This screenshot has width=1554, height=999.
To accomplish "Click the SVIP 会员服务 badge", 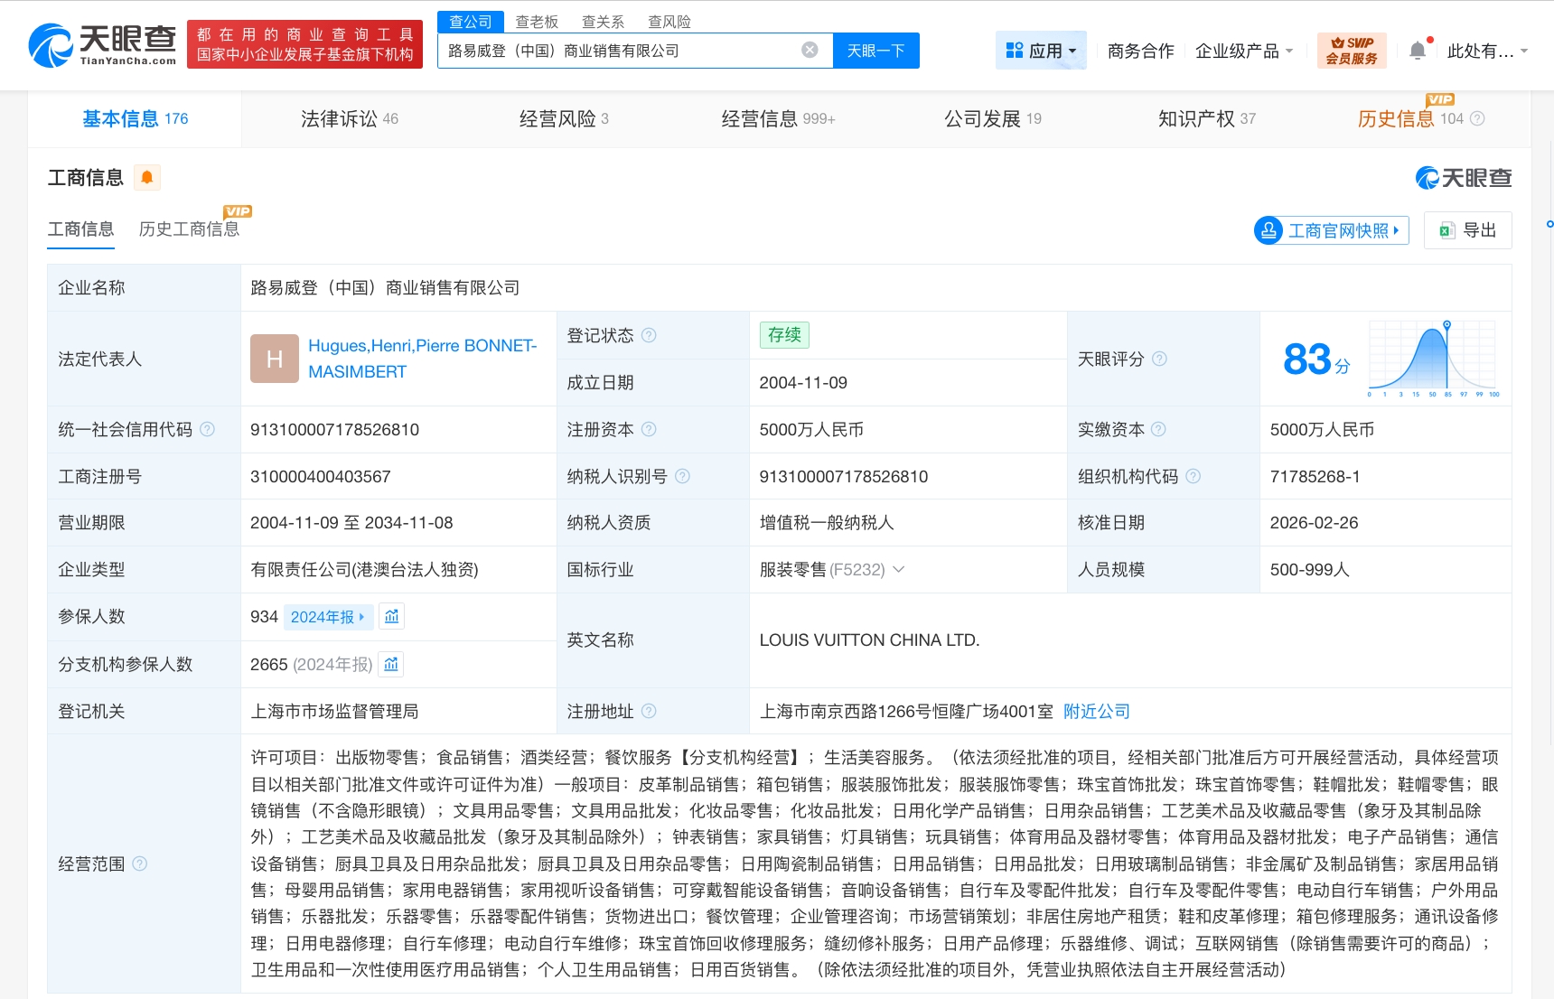I will 1352,51.
